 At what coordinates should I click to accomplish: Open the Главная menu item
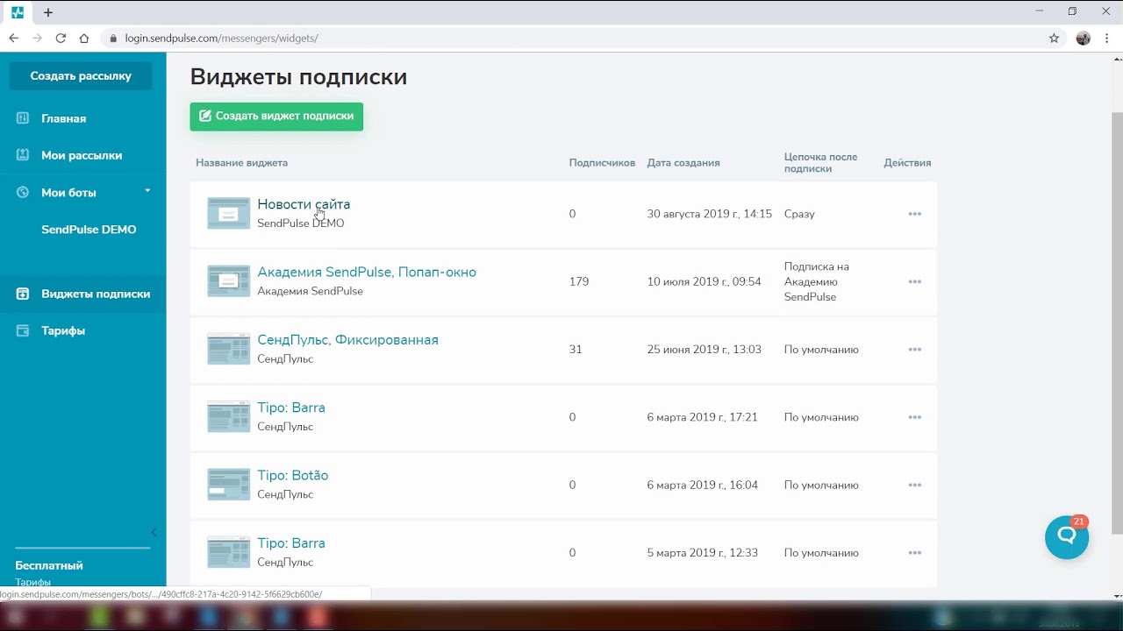point(63,118)
